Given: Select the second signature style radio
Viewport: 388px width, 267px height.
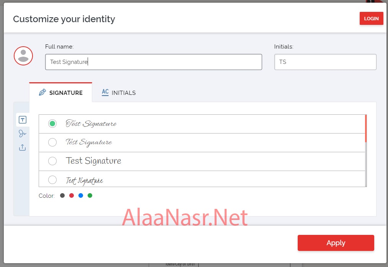Looking at the screenshot, I should 52,142.
